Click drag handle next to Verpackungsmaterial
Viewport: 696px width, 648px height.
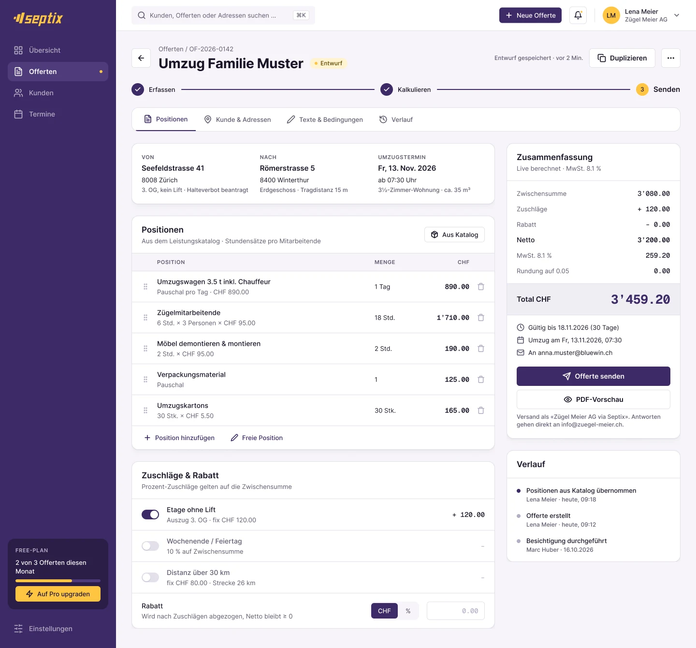pyautogui.click(x=145, y=380)
